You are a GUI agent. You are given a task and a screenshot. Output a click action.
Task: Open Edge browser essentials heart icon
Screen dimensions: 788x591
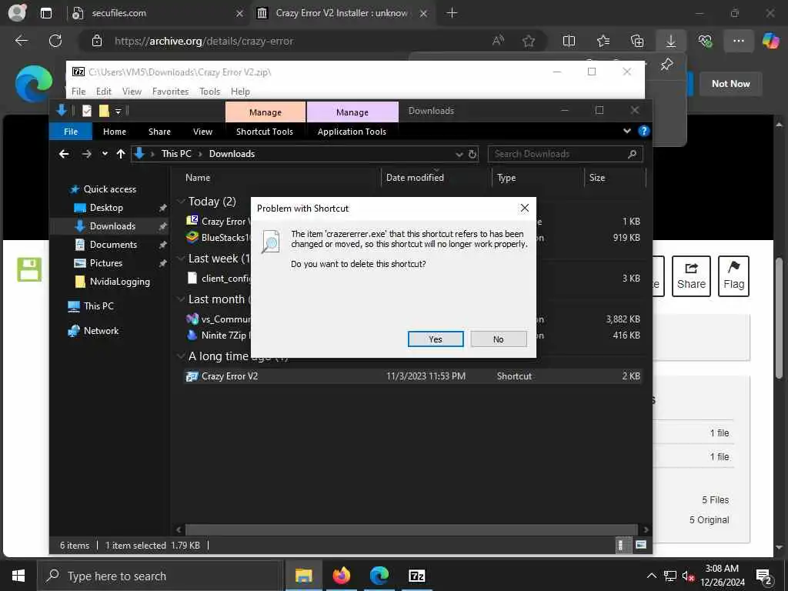705,42
